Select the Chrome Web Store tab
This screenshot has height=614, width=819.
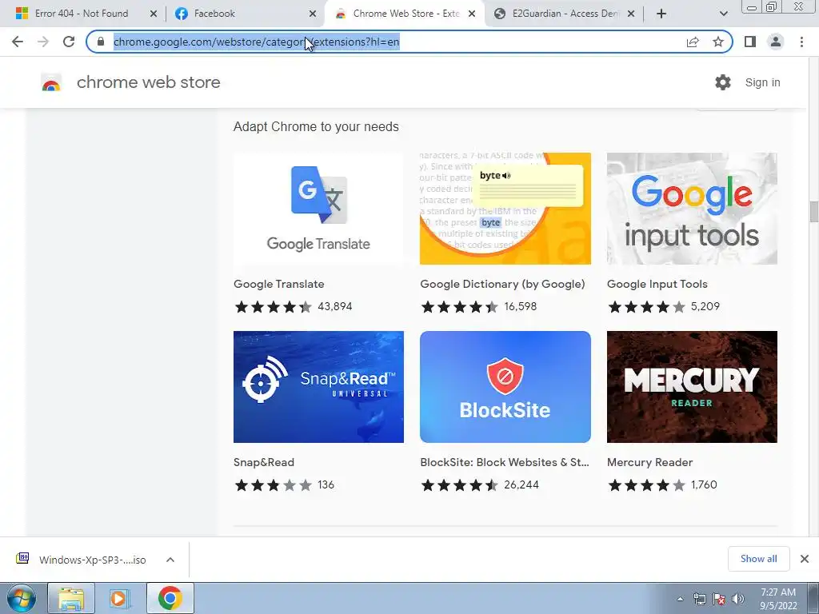click(x=398, y=14)
